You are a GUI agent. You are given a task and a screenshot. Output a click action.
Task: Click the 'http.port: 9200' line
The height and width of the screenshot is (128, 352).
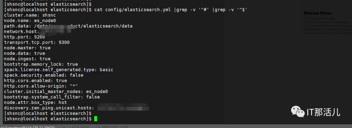[24, 37]
